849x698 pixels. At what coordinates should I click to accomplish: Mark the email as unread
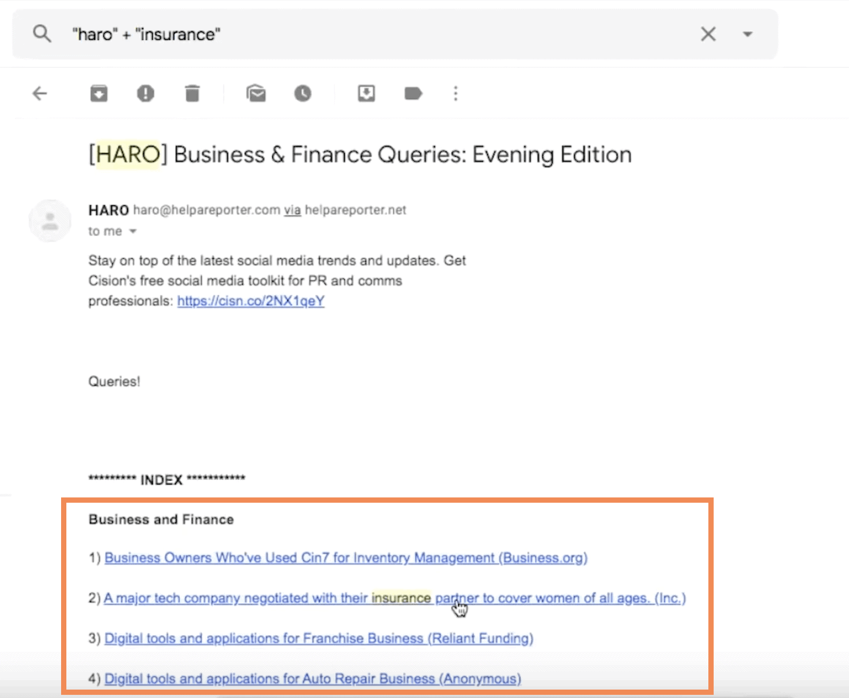[256, 94]
